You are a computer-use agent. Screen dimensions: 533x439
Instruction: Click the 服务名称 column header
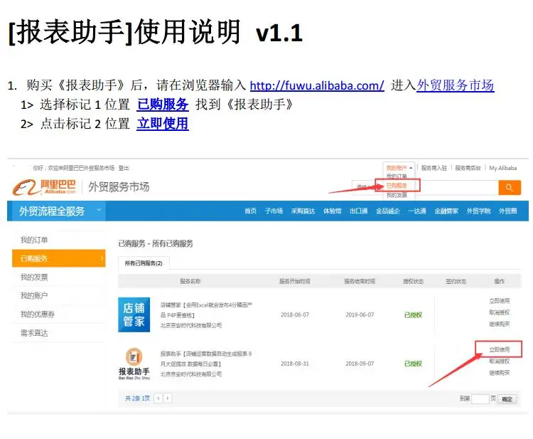pyautogui.click(x=190, y=282)
